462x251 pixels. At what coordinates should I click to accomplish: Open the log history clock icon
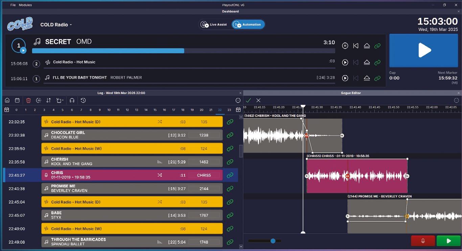coord(83,100)
